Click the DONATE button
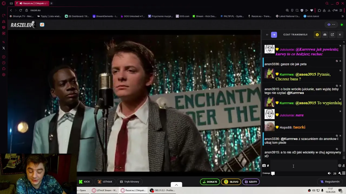 [210, 182]
